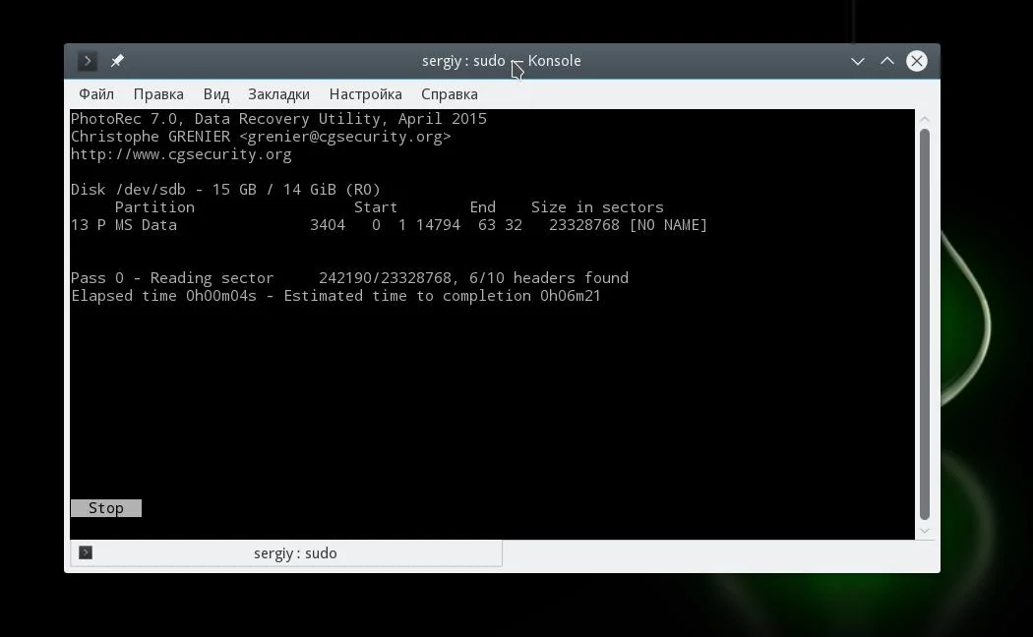Stop the PhotoRec recovery scan
The image size is (1033, 637).
106,508
